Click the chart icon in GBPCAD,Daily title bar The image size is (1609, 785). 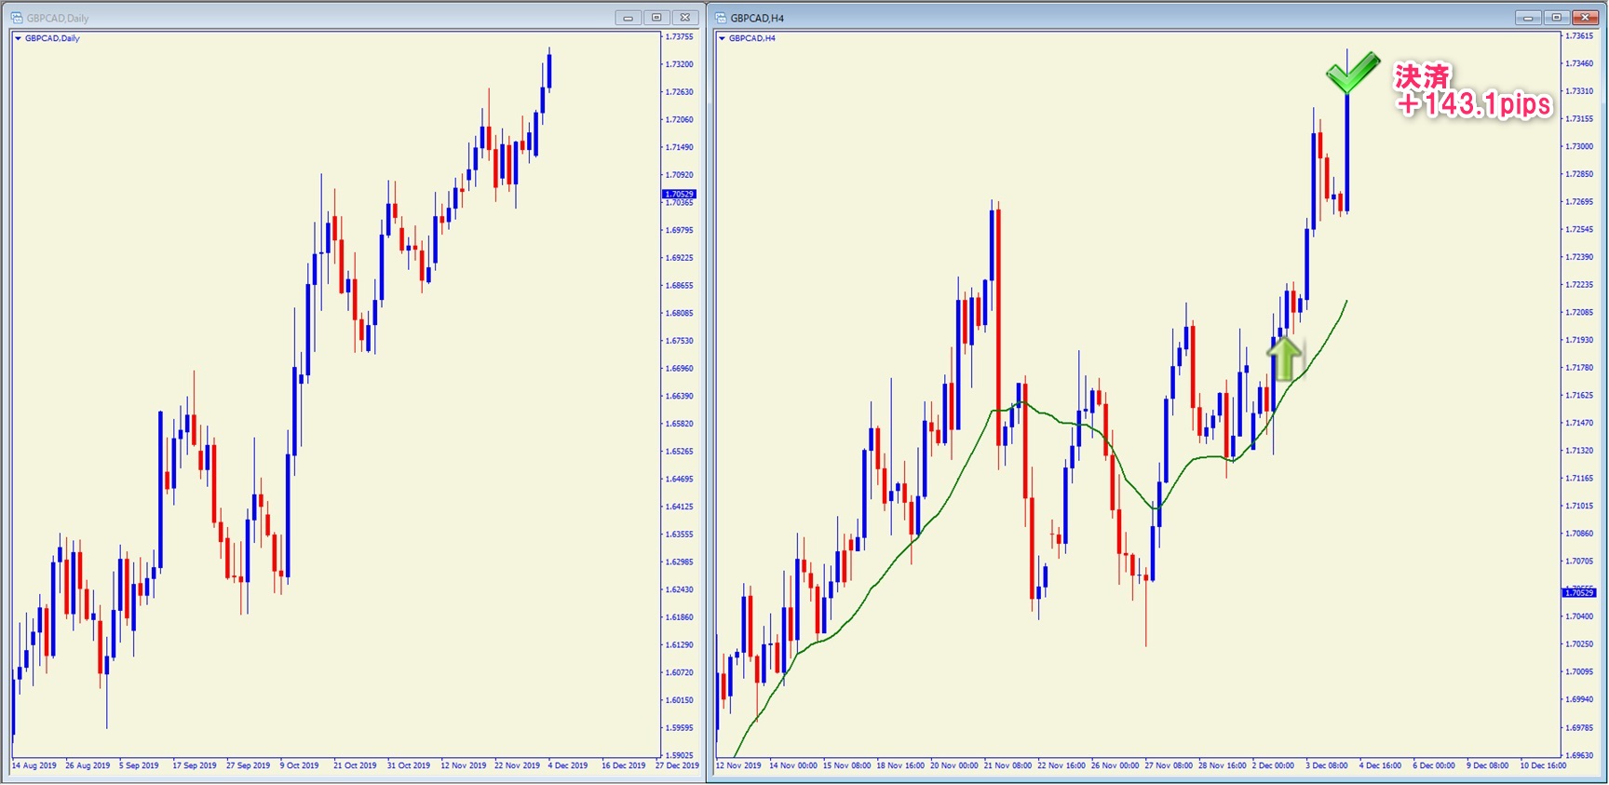17,18
